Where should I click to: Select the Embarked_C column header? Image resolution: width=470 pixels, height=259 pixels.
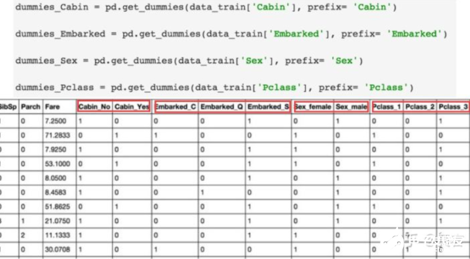pos(176,107)
